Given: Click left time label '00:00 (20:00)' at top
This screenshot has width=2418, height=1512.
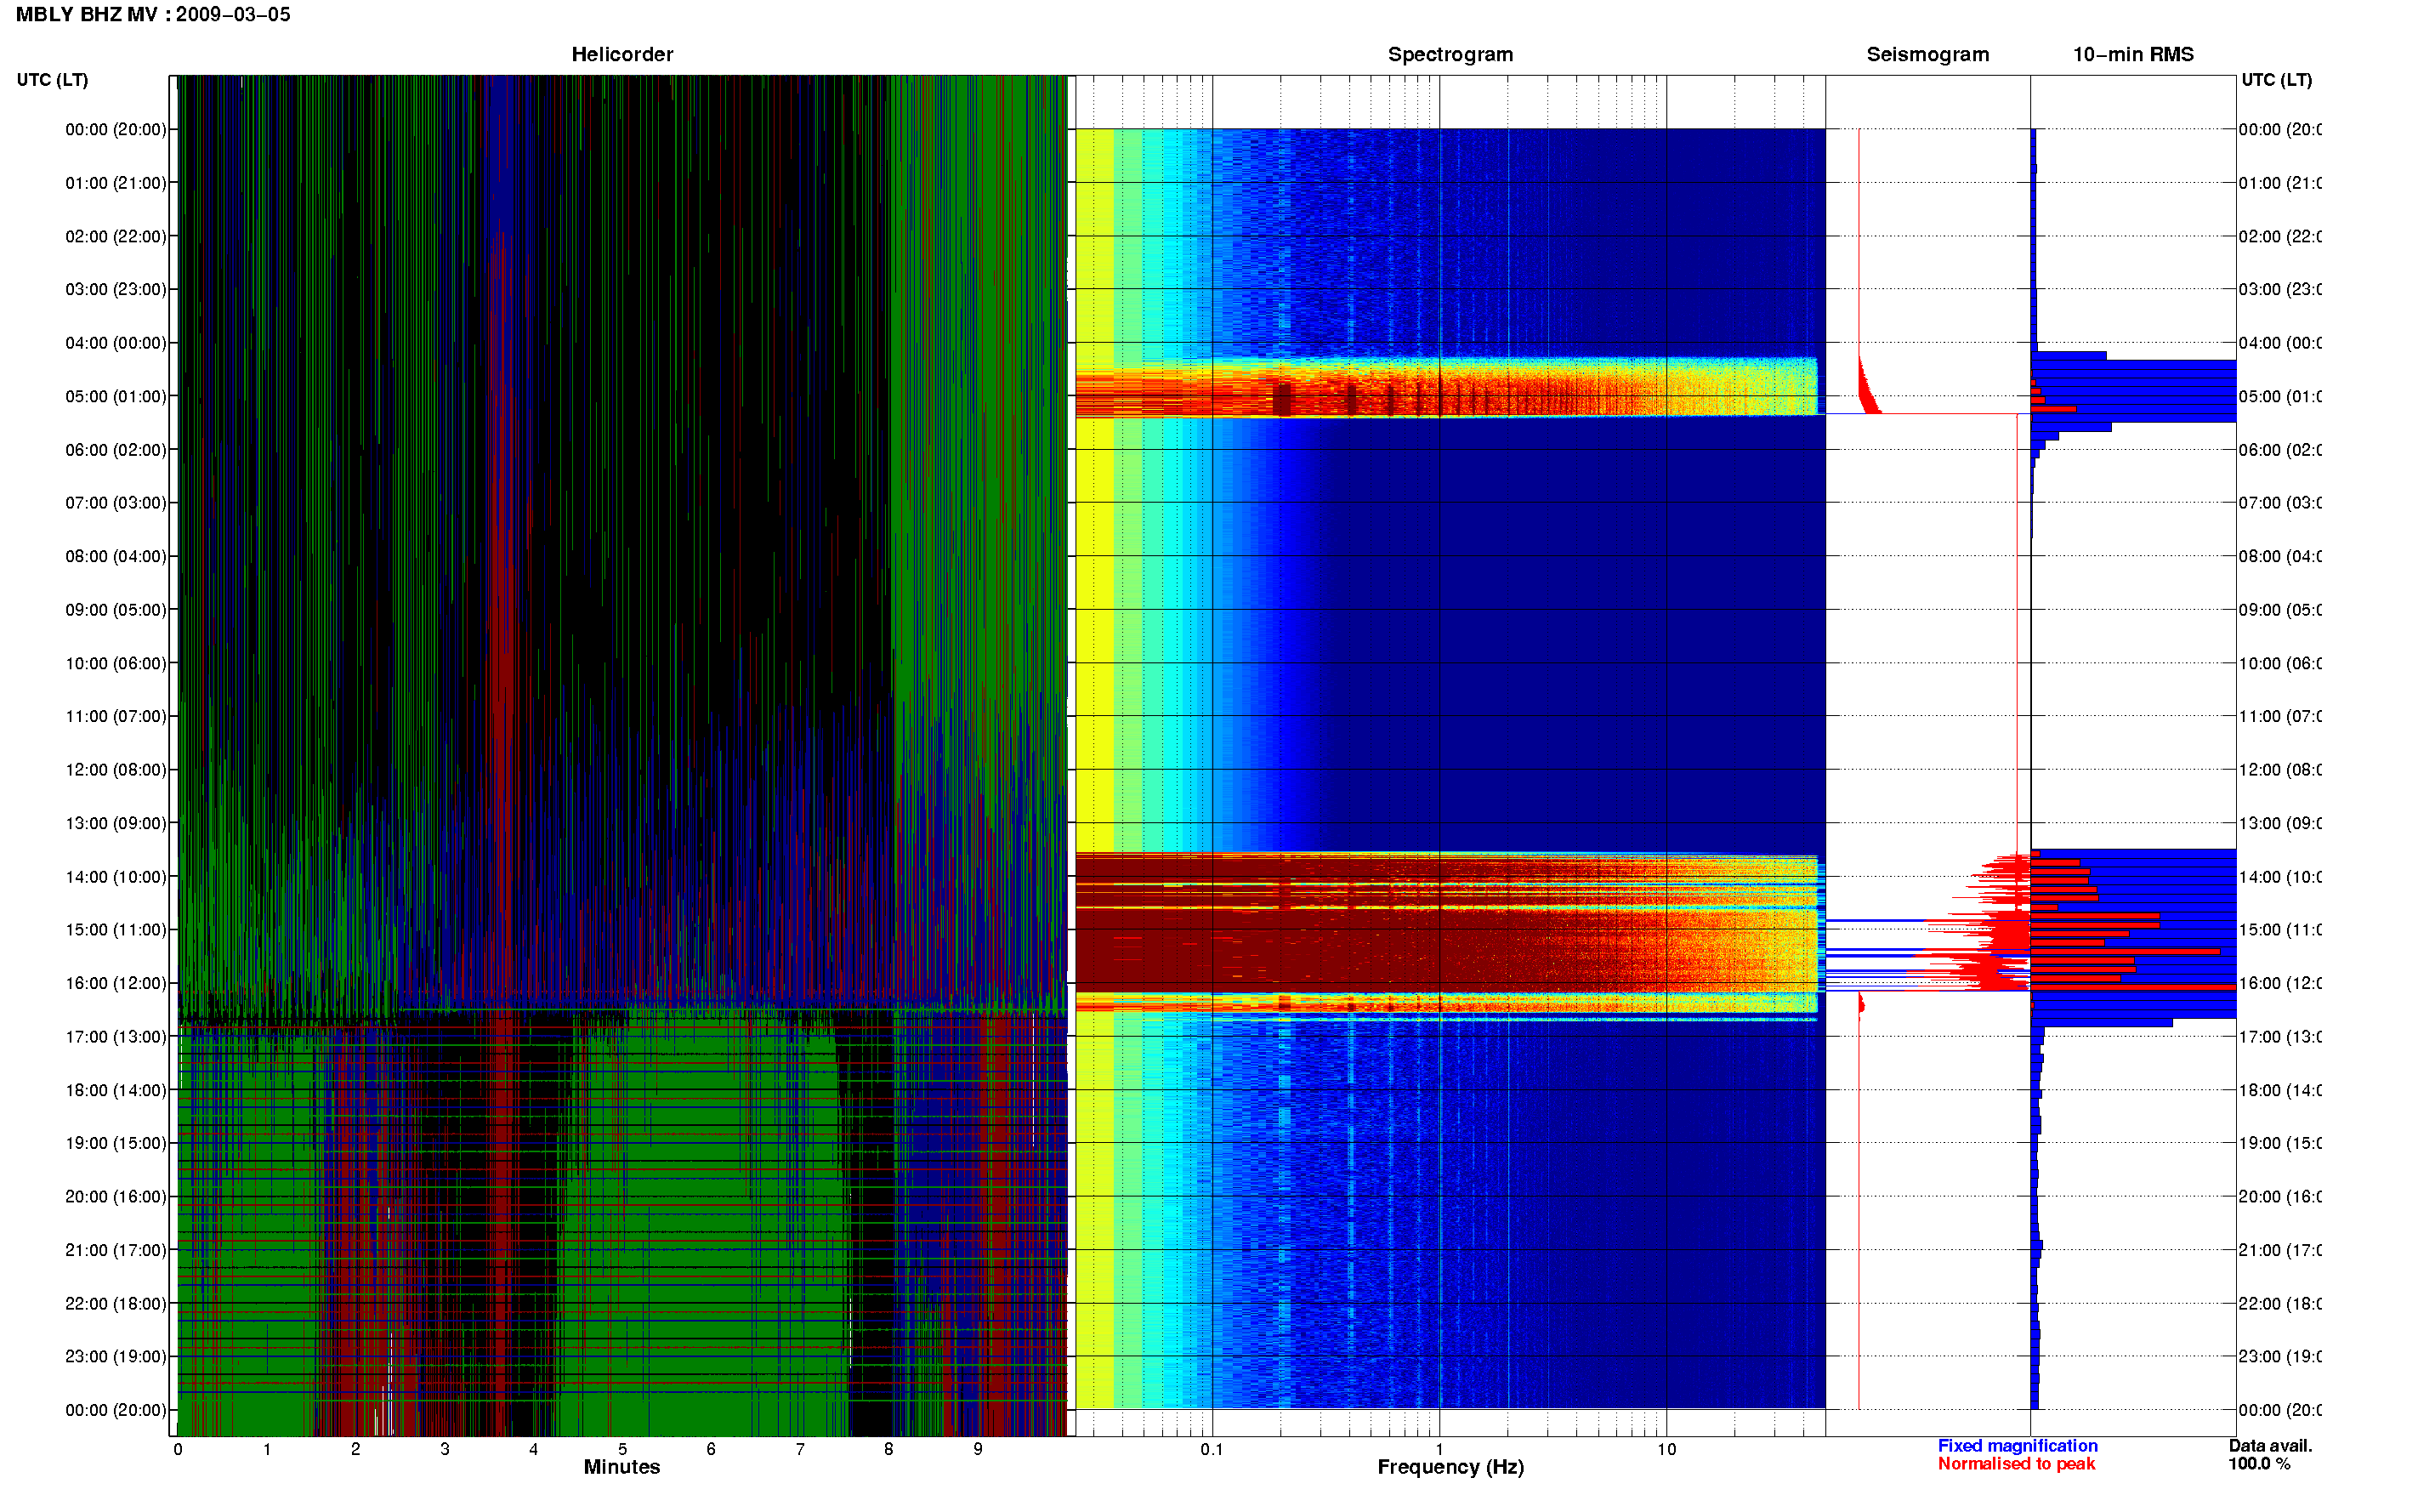Looking at the screenshot, I should 116,129.
